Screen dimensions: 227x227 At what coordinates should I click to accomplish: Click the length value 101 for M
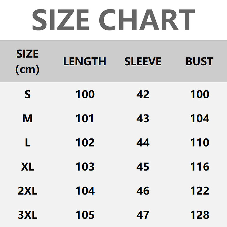tap(85, 119)
